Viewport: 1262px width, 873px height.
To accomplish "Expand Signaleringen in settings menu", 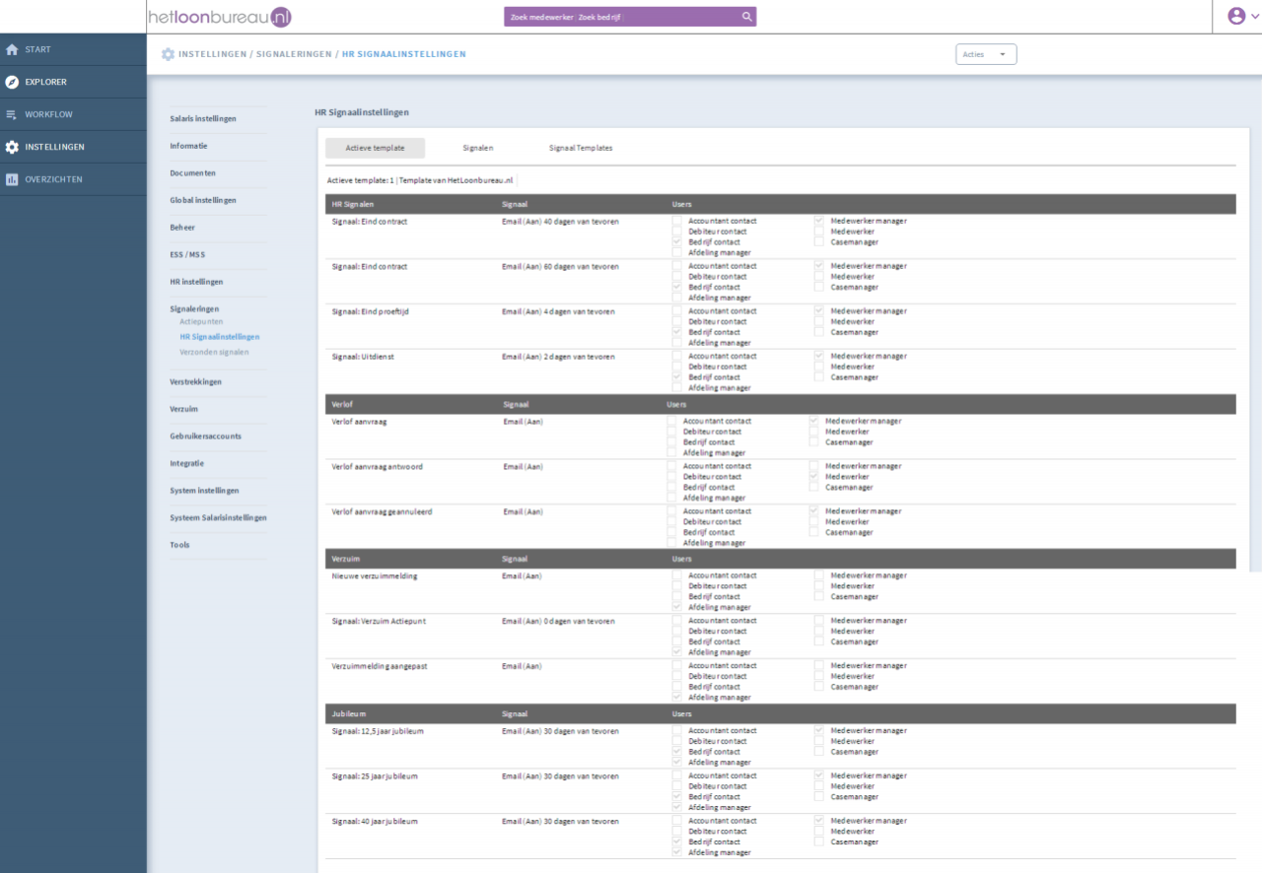I will 194,308.
